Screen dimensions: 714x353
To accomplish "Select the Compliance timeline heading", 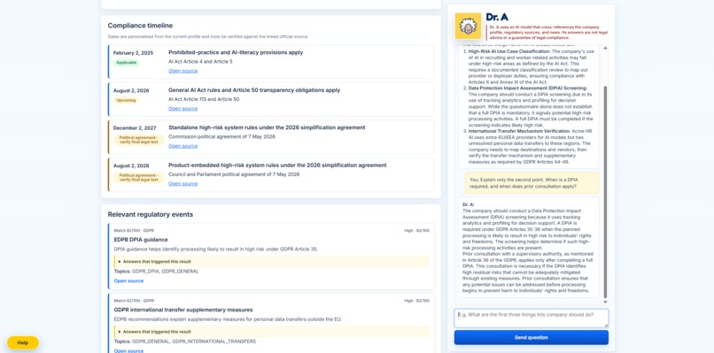I will pos(140,26).
